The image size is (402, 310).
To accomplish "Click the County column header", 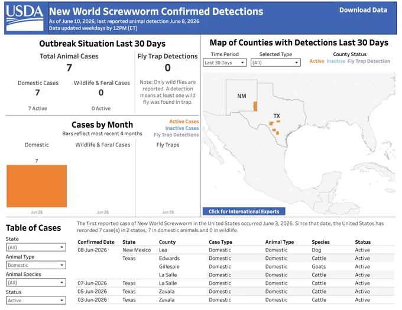I will (x=167, y=242).
